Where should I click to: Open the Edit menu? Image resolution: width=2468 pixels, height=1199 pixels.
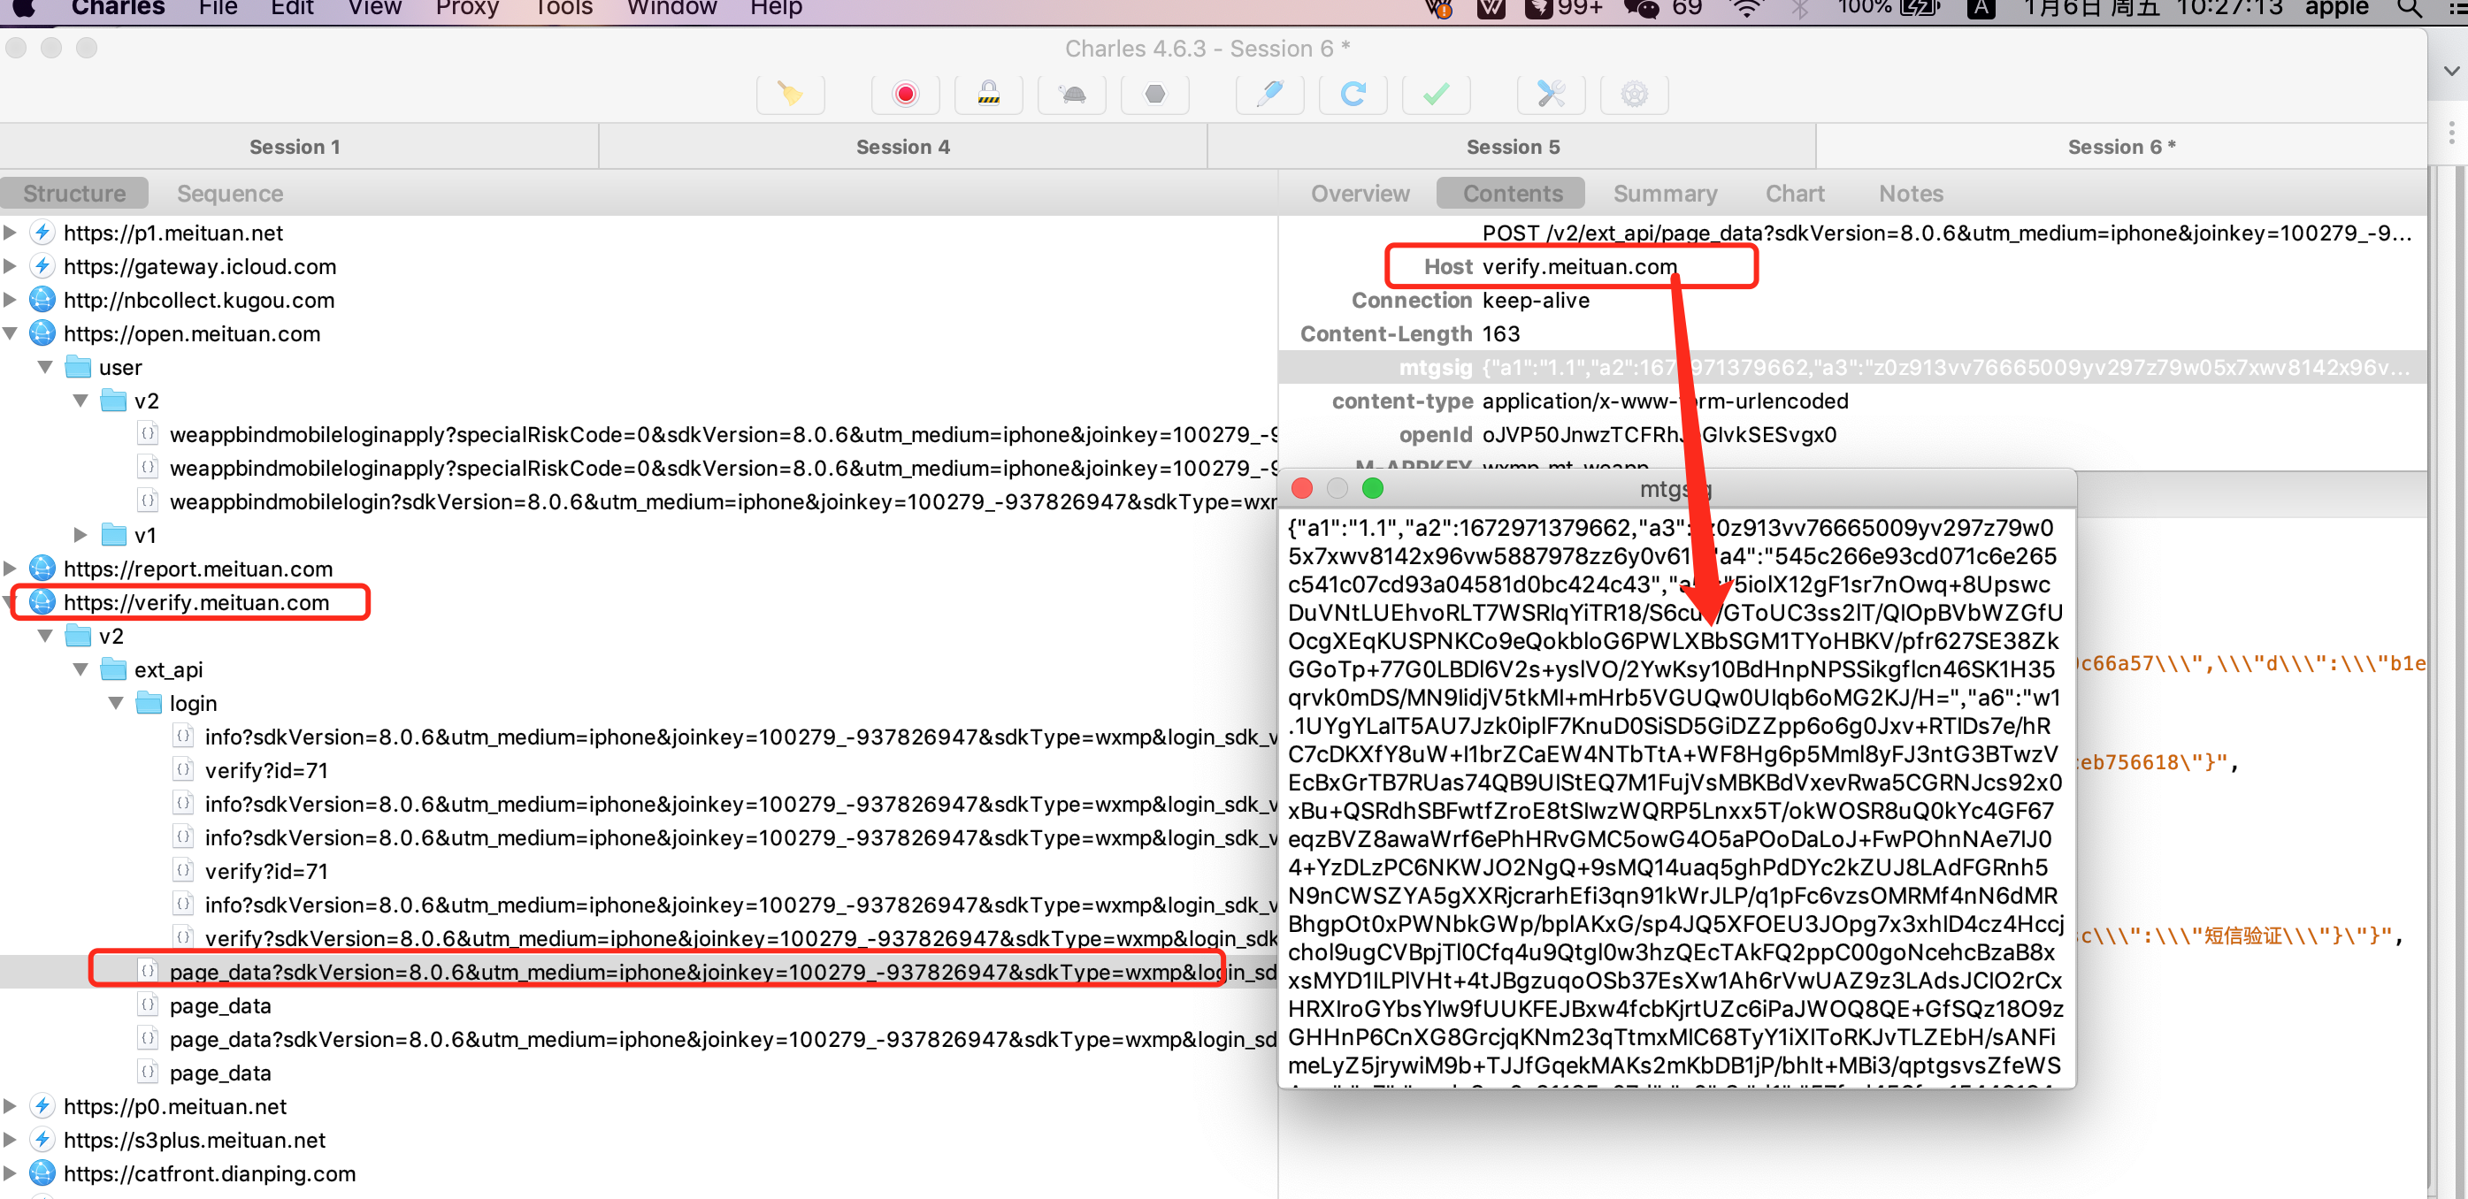[292, 9]
